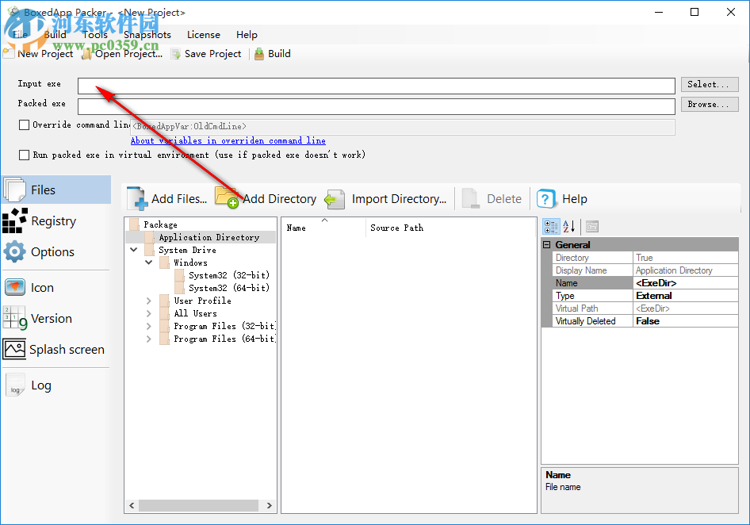The height and width of the screenshot is (525, 750).
Task: Click the Build toolbar icon
Action: click(x=259, y=54)
